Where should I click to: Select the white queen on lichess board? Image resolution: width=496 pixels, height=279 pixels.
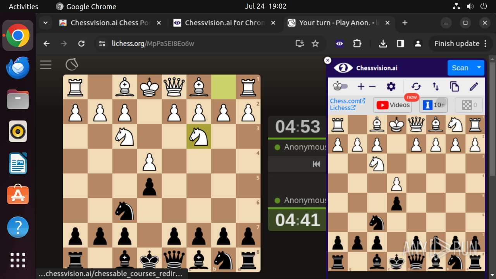[174, 87]
